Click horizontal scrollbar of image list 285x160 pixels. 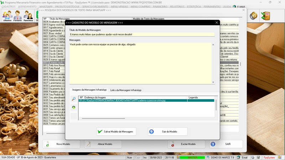pyautogui.click(x=103, y=118)
